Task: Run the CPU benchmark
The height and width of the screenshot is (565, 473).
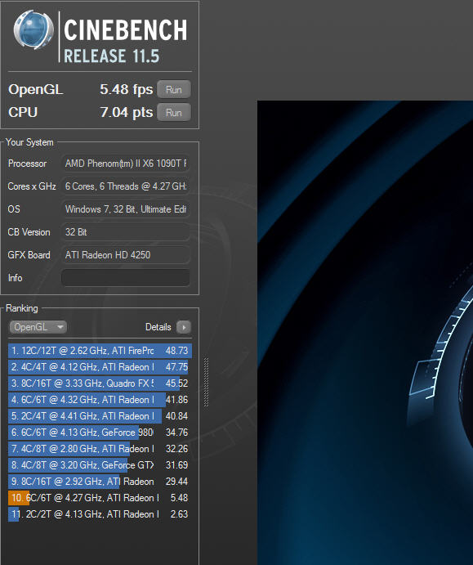Action: [x=173, y=112]
